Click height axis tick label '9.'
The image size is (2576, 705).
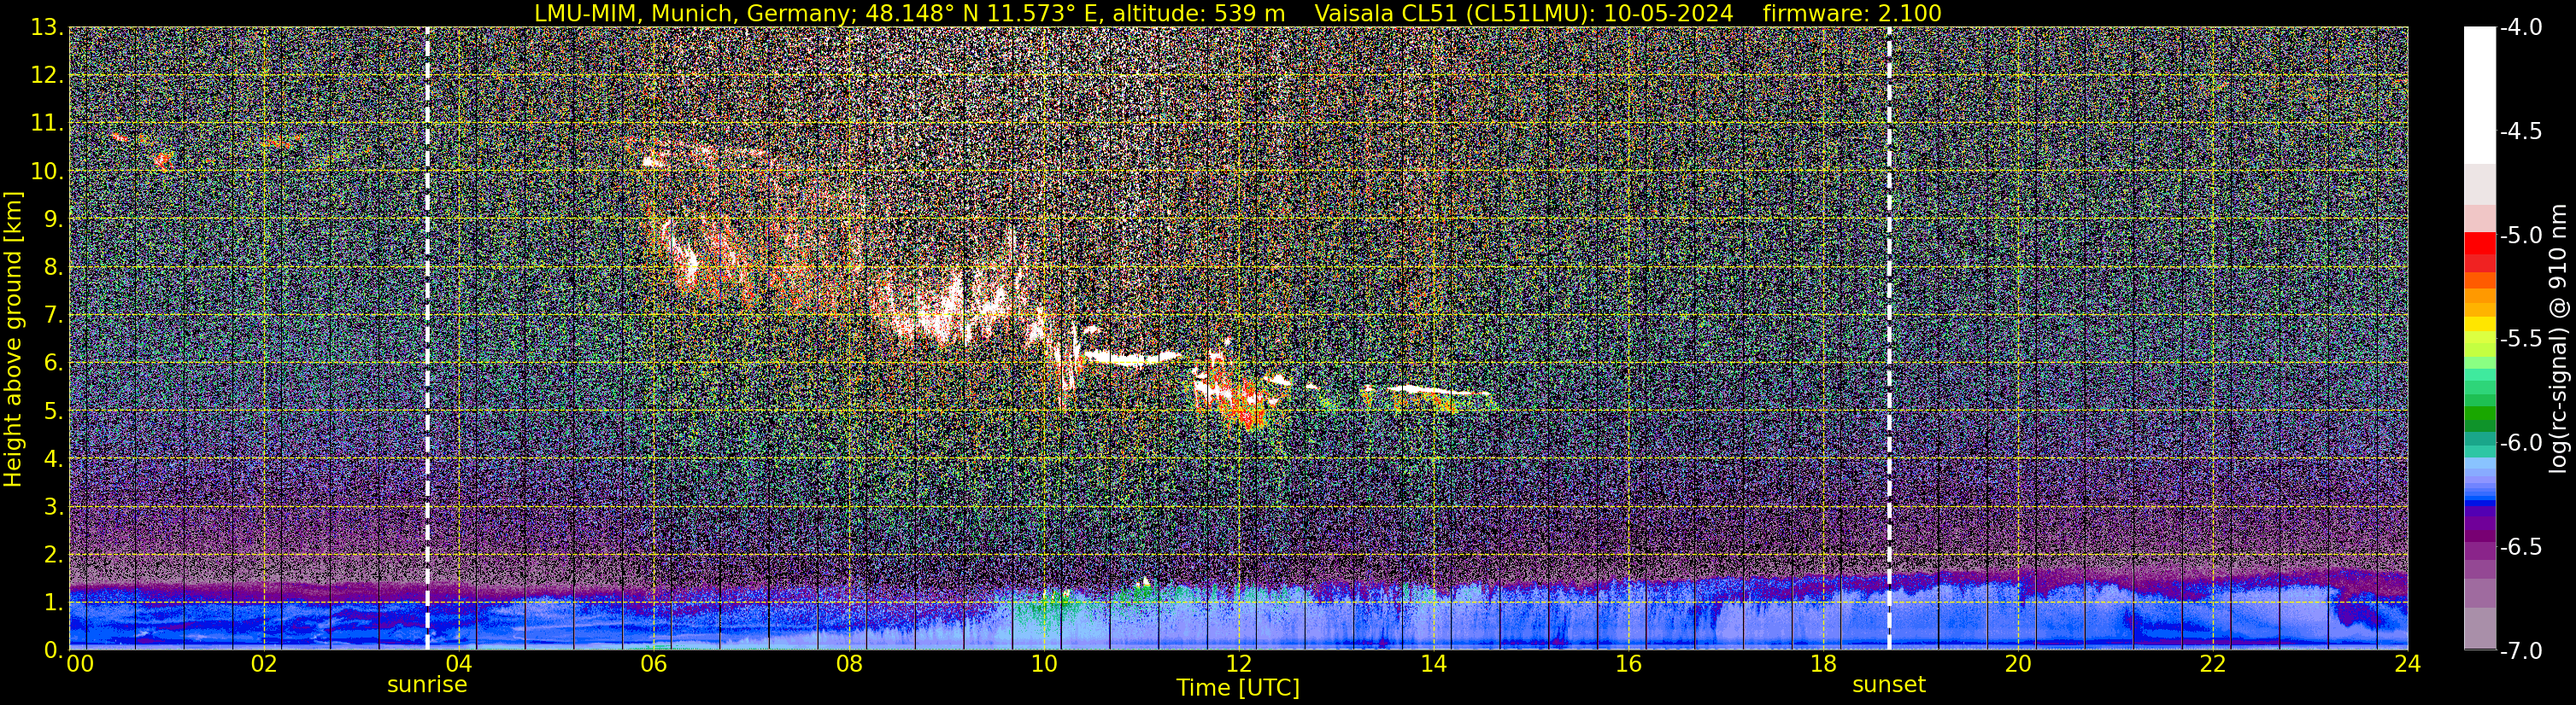(x=53, y=218)
